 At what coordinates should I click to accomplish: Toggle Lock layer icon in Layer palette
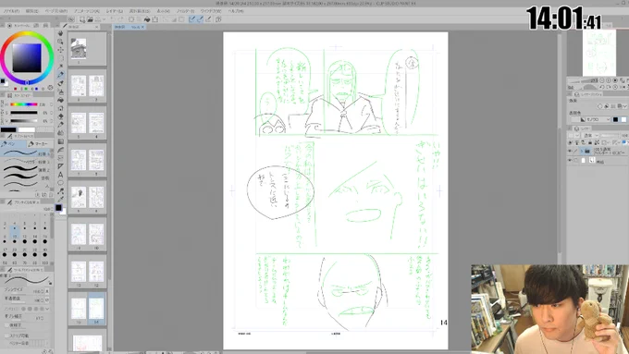pyautogui.click(x=590, y=142)
